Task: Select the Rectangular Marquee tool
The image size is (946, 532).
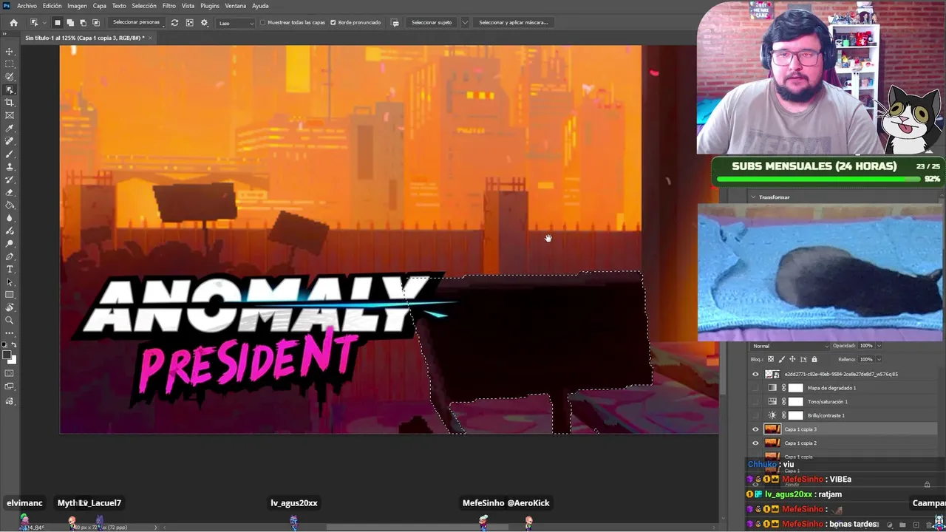Action: [x=10, y=64]
